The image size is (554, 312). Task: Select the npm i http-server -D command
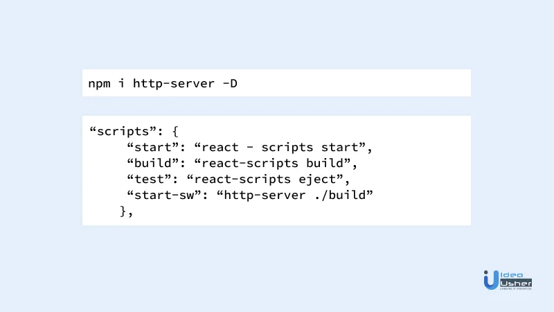click(x=163, y=83)
